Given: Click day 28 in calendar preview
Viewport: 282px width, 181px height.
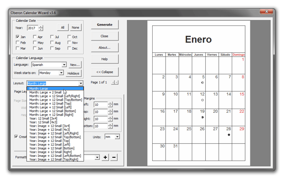Looking at the screenshot, I should pyautogui.click(x=228, y=129).
